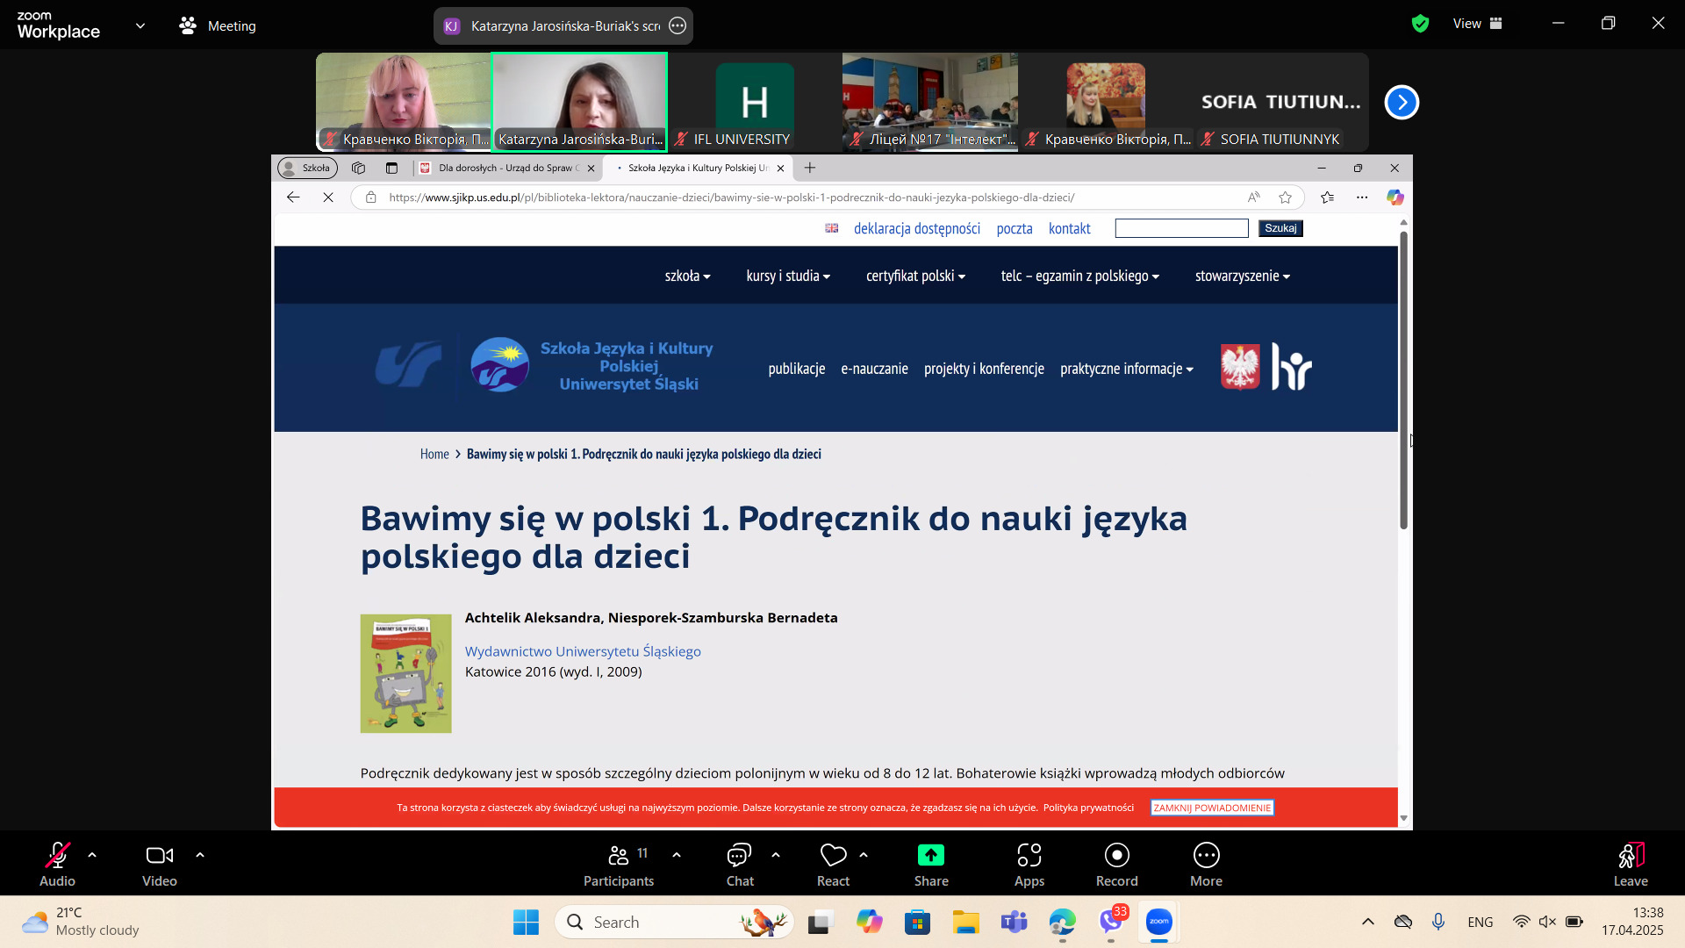Open the publikacje menu item
The height and width of the screenshot is (948, 1685).
796,369
